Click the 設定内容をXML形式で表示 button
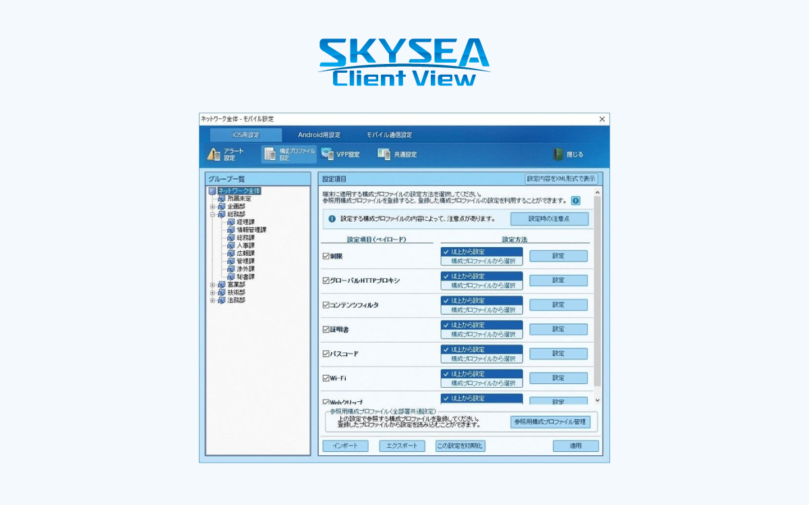 point(561,178)
